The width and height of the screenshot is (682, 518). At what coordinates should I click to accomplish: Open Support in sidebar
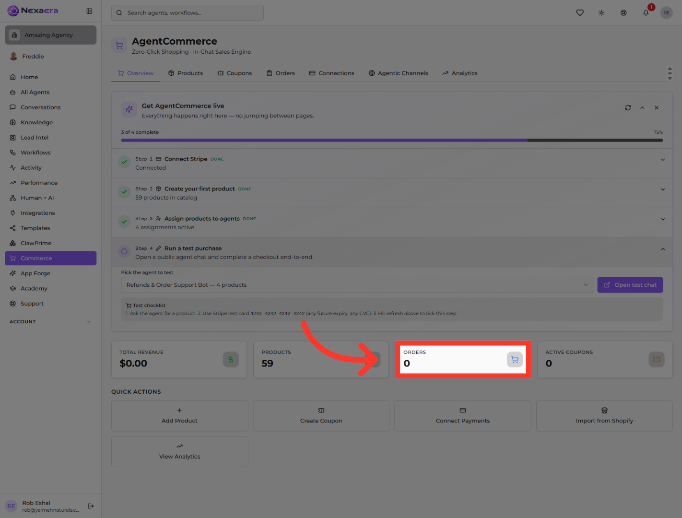tap(50, 304)
